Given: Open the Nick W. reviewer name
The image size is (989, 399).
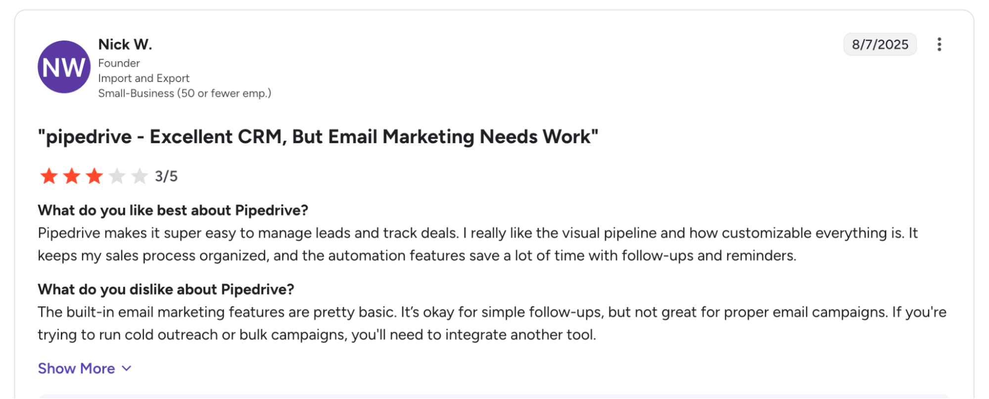Looking at the screenshot, I should [125, 44].
